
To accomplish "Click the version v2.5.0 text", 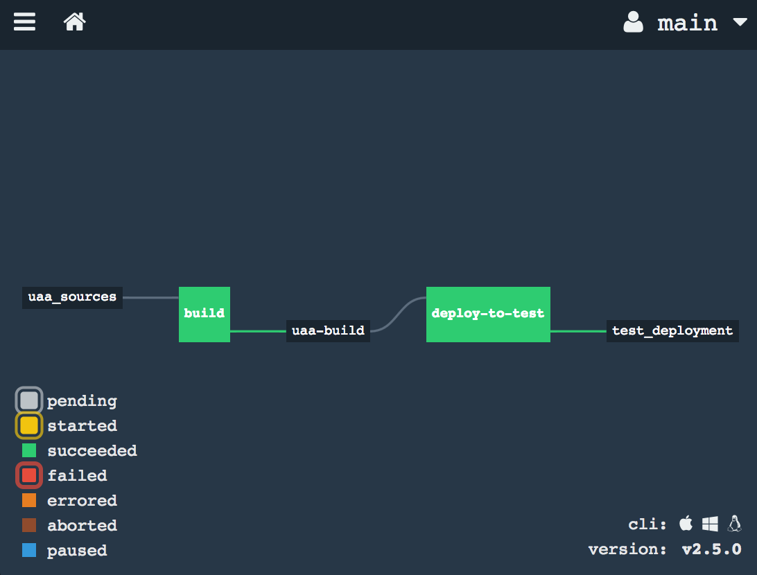I will point(711,549).
